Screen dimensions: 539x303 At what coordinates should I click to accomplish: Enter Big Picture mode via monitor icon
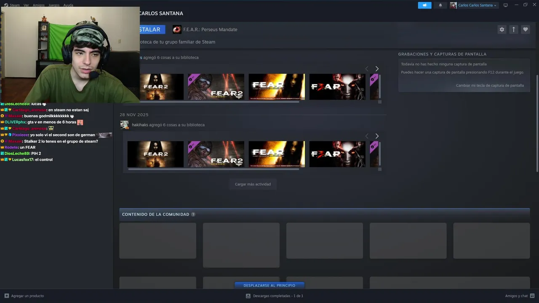[x=505, y=5]
